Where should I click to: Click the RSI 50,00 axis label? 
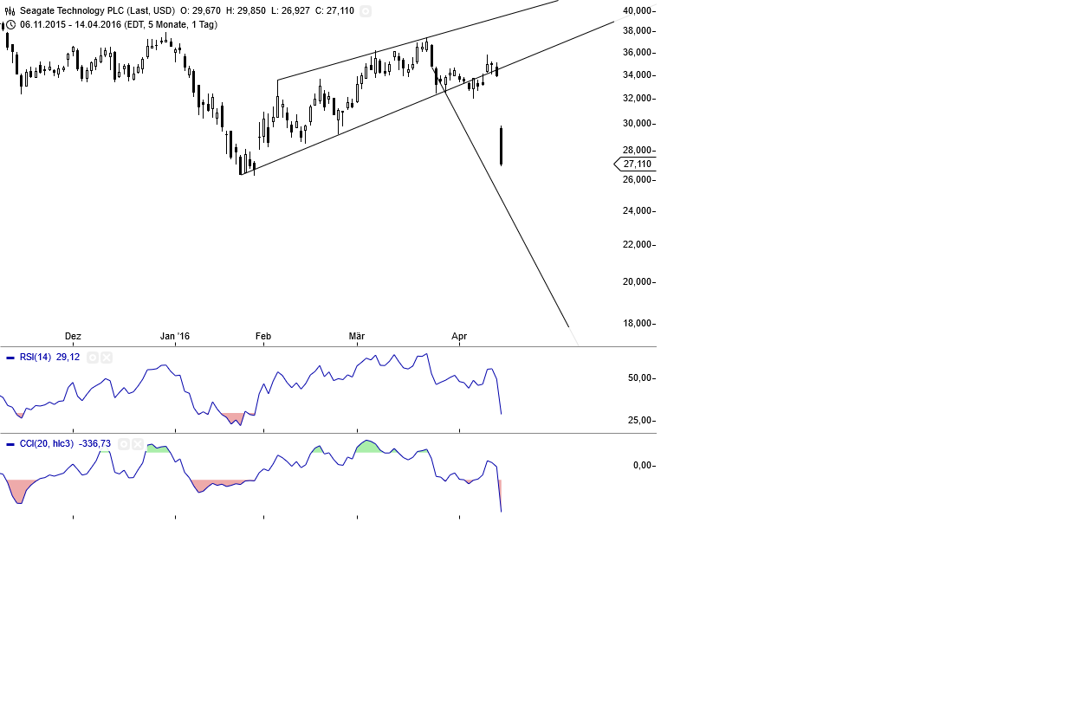pos(641,378)
